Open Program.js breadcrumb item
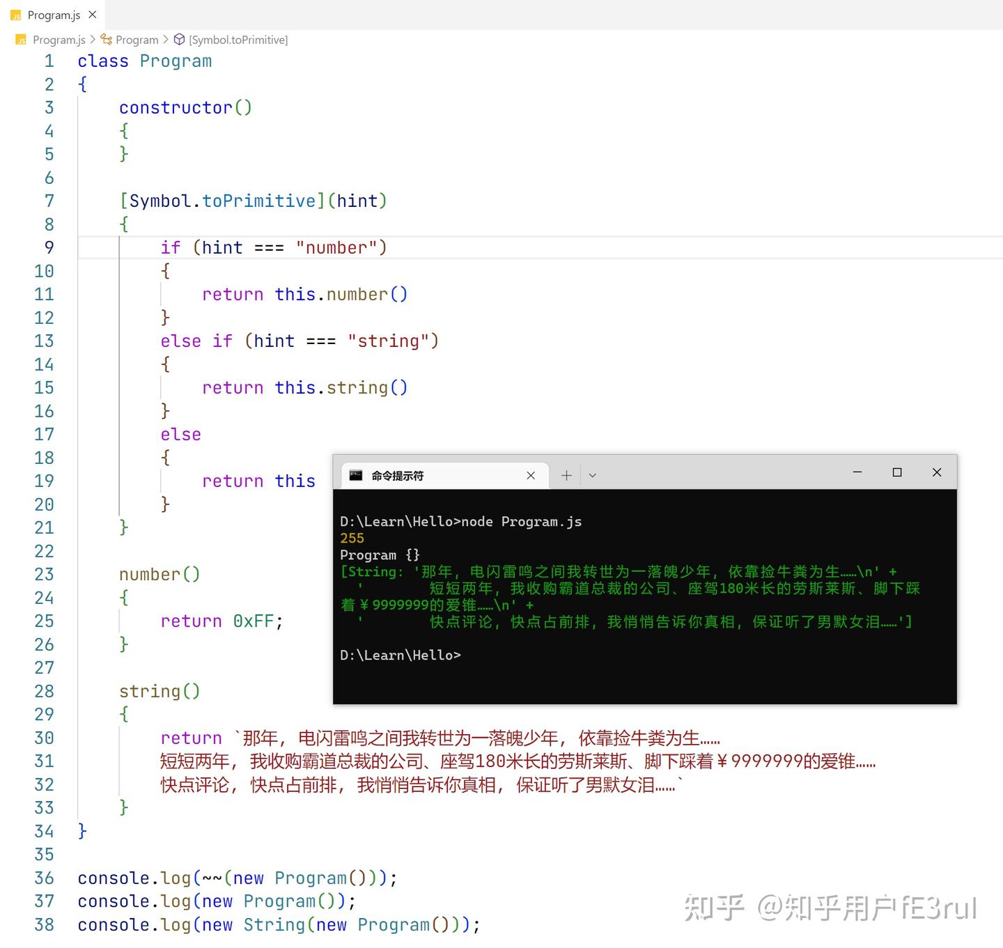 click(x=59, y=40)
